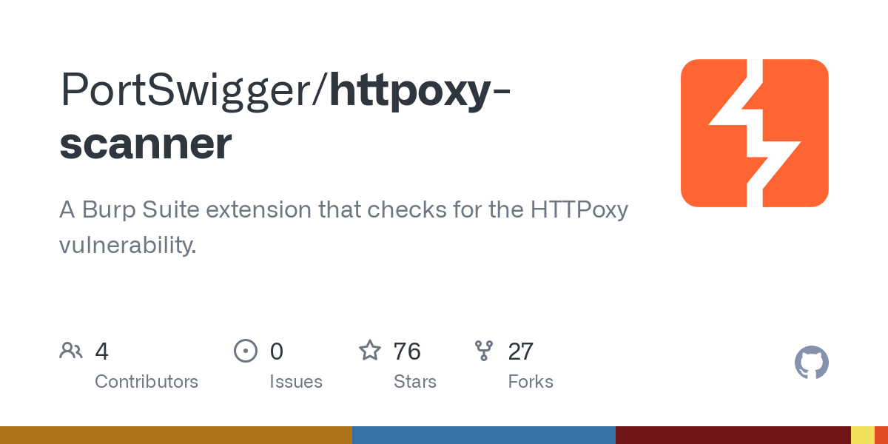The width and height of the screenshot is (888, 444).
Task: Select the Issues label
Action: pyautogui.click(x=296, y=382)
